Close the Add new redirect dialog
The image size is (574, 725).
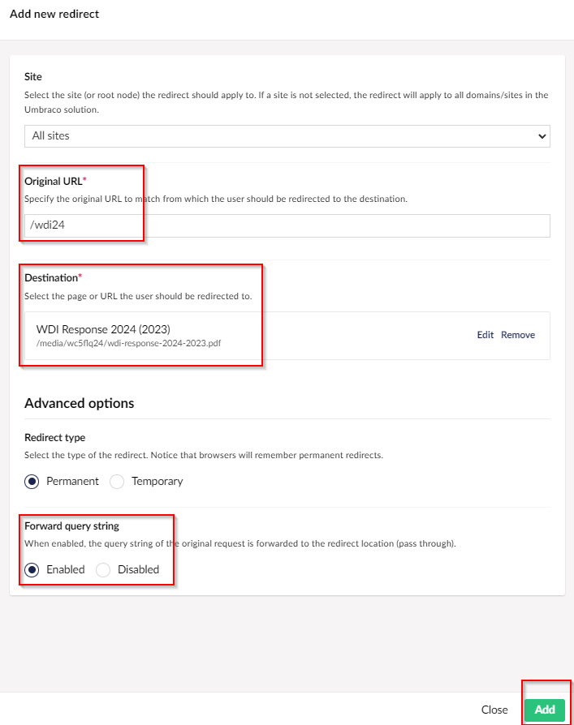(494, 710)
